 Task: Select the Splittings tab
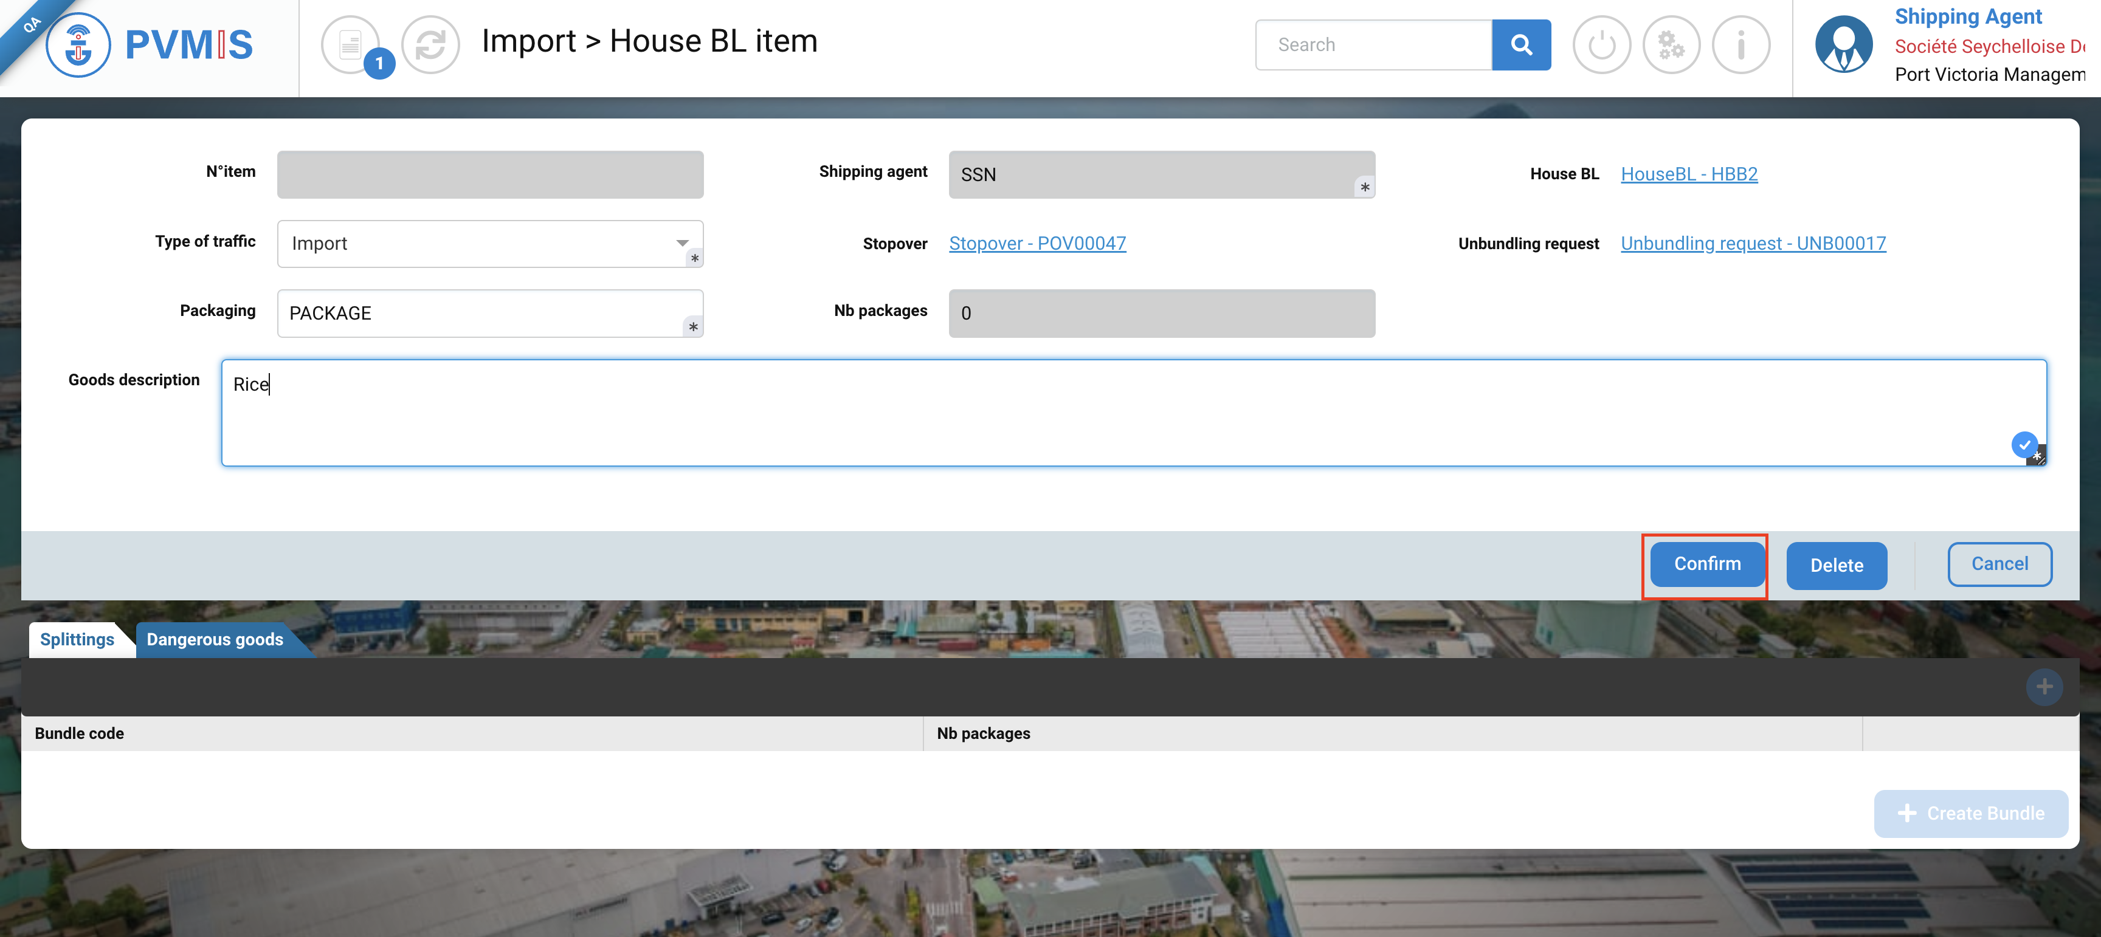77,639
